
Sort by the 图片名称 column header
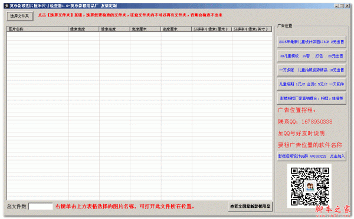[38, 29]
